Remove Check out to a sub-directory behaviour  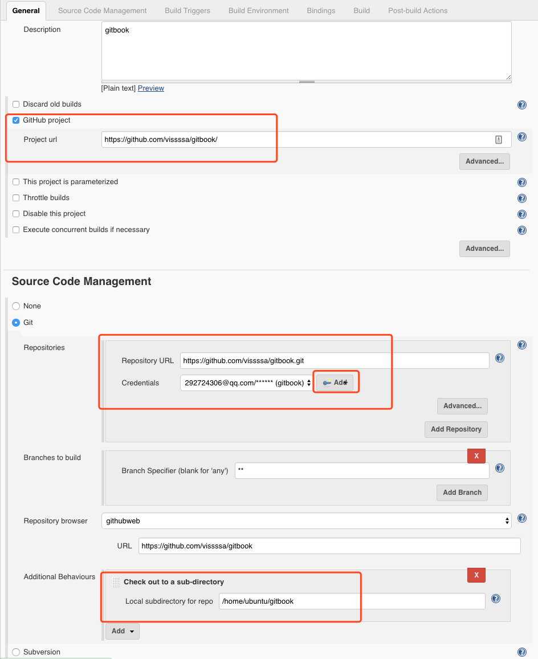(476, 575)
